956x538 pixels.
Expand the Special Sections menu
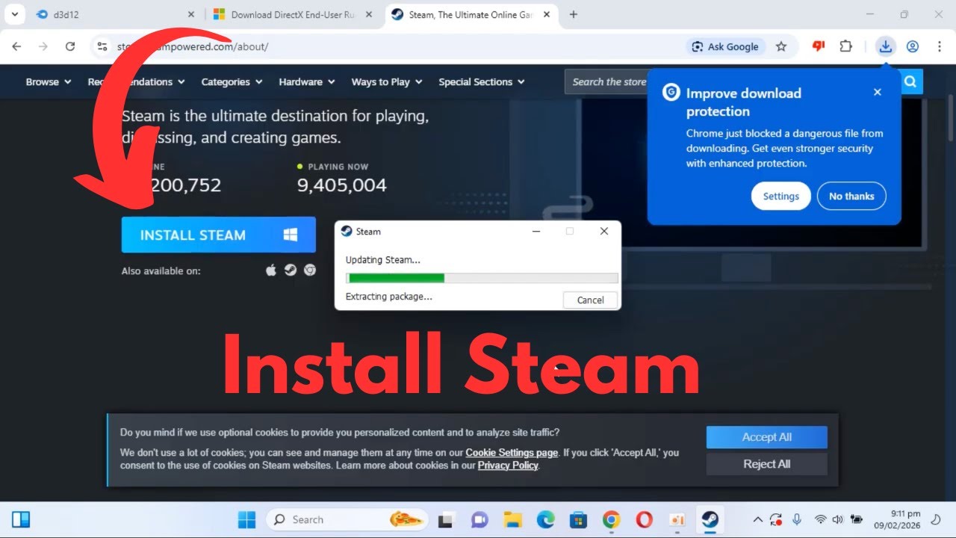point(482,81)
